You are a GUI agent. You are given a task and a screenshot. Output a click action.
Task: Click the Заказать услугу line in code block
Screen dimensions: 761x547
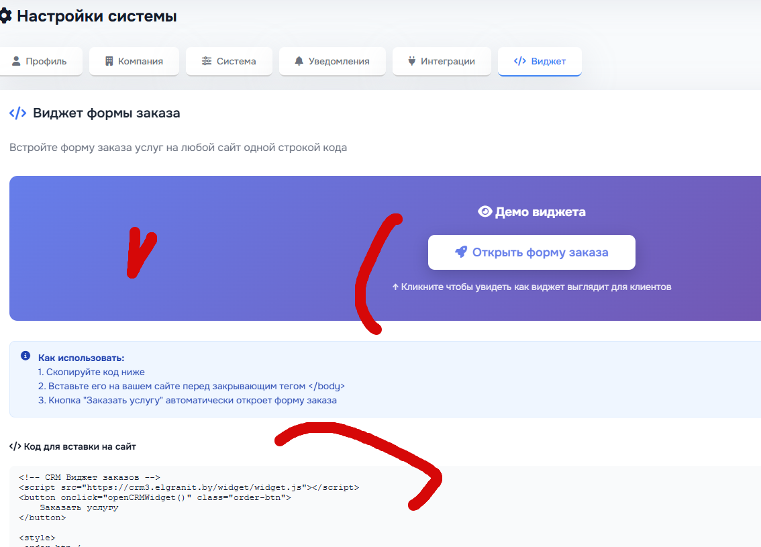click(x=79, y=507)
